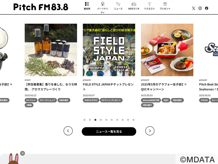
Task: Open the aroma spray bottles thumbnail
Action: point(51,50)
